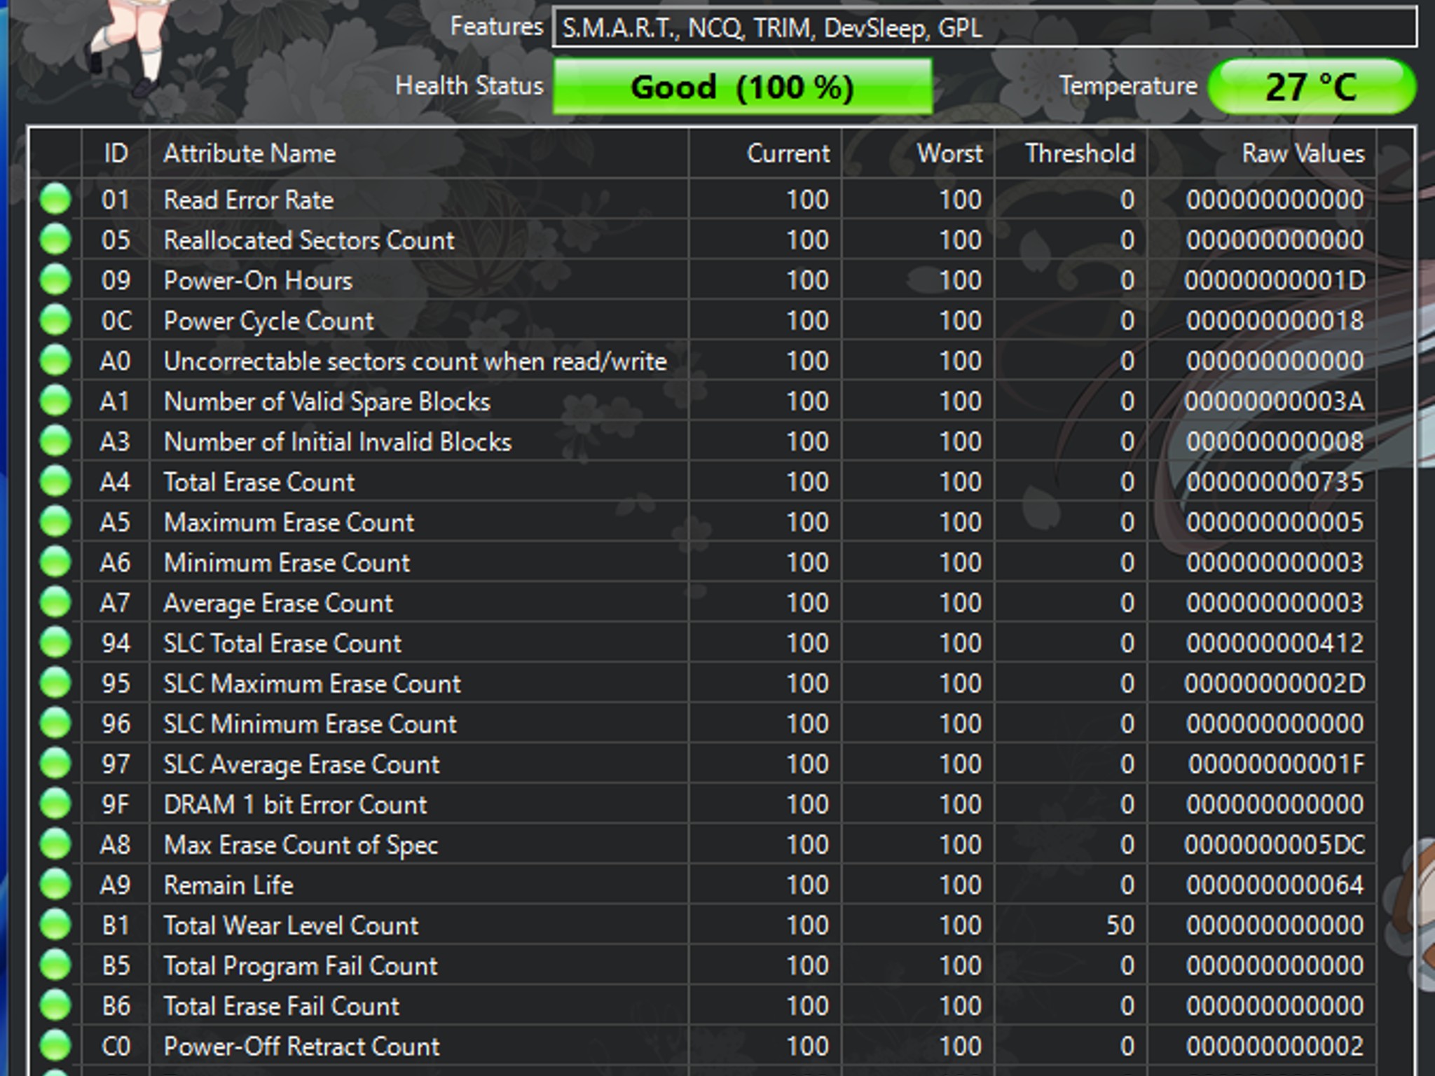
Task: Select the SLC Total Erase Count text
Action: coord(282,643)
